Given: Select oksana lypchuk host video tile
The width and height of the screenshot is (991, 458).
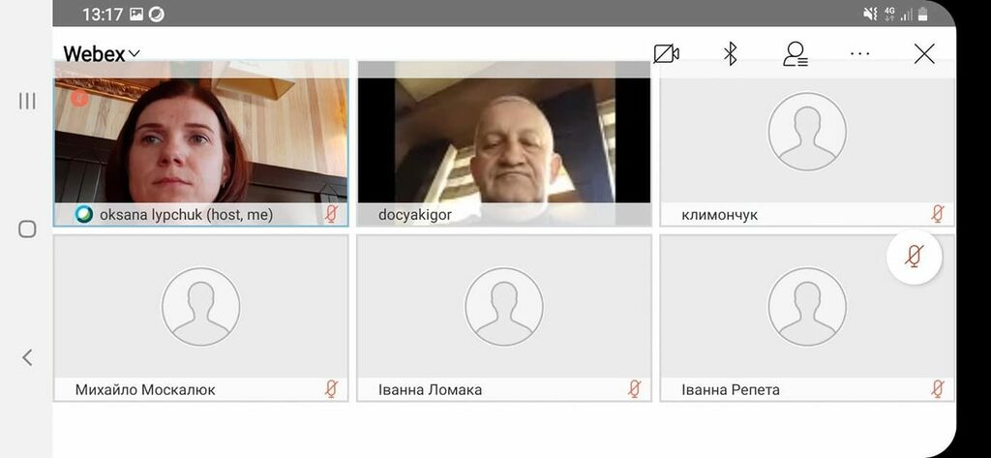Looking at the screenshot, I should click(200, 136).
